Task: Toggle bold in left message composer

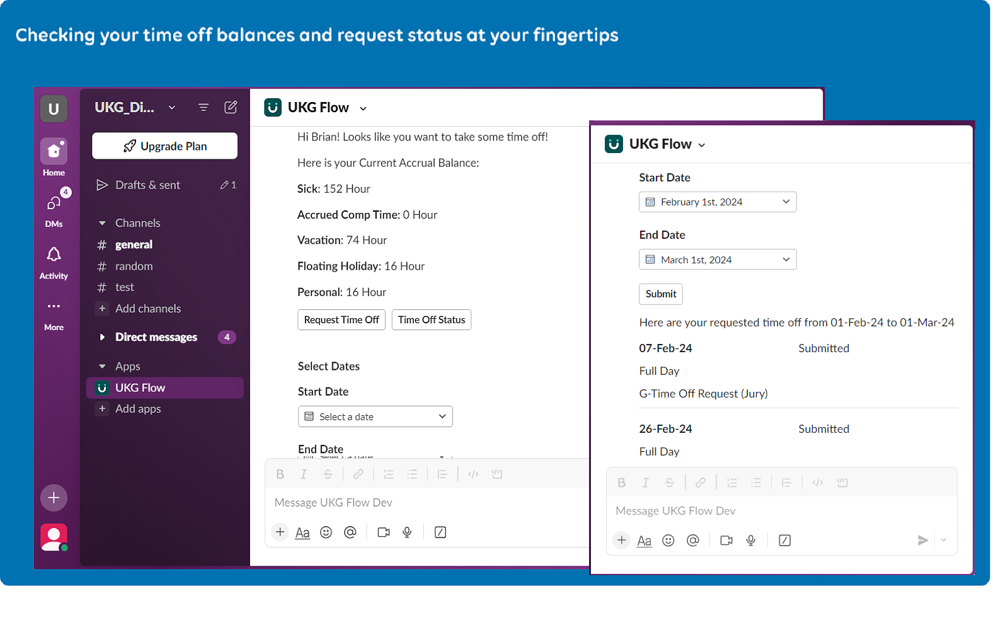Action: pyautogui.click(x=280, y=474)
